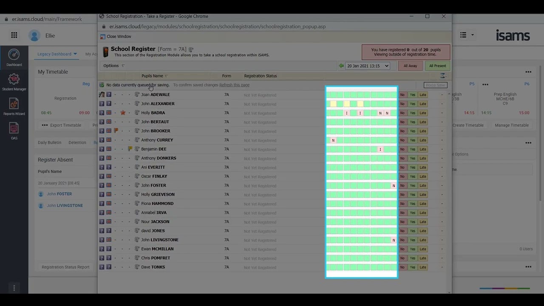Viewport: 544px width, 306px height.
Task: Click the Close Window icon in popup
Action: (103, 37)
